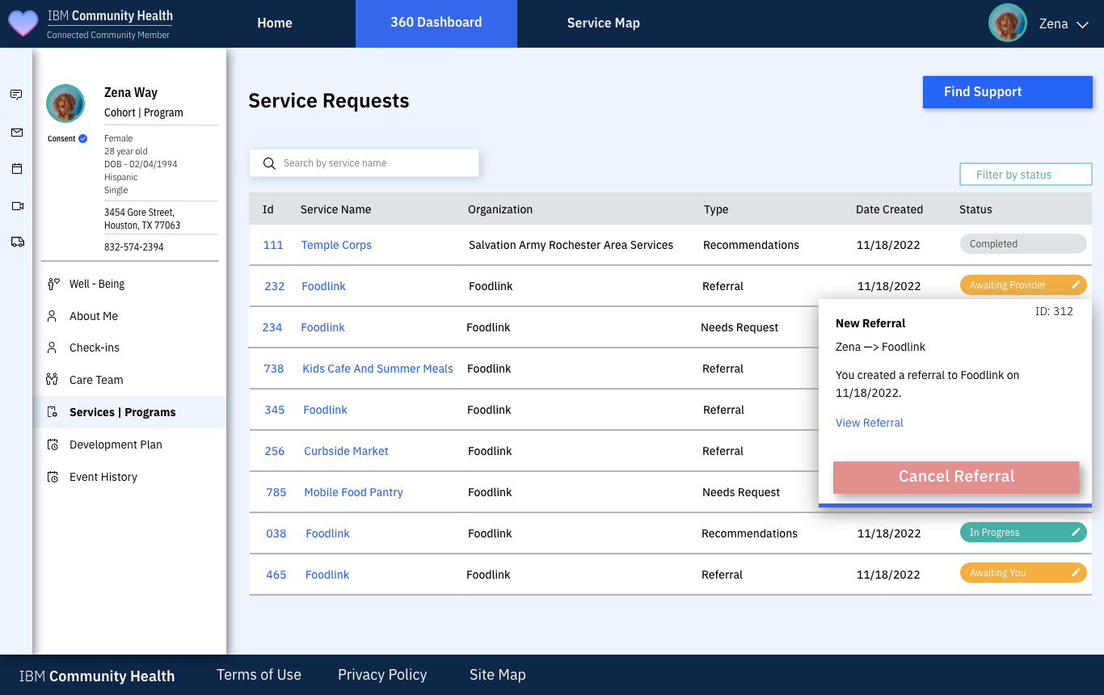Open request Id 234
The width and height of the screenshot is (1104, 695).
[x=272, y=327]
